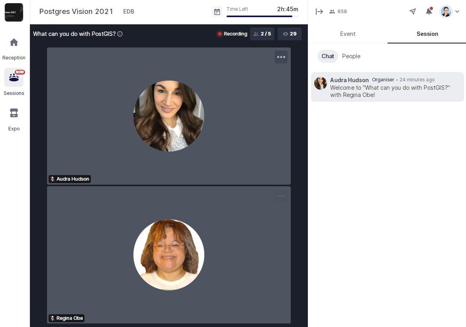Switch to the Session tab

(427, 34)
